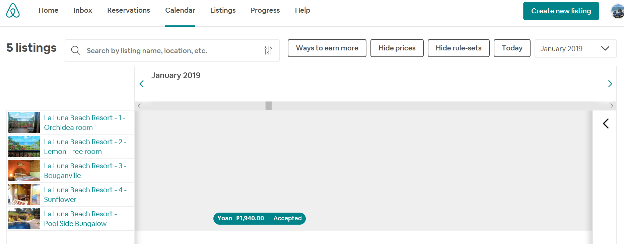Click the Airbnb logo icon
Screen dimensions: 624x244
(13, 11)
